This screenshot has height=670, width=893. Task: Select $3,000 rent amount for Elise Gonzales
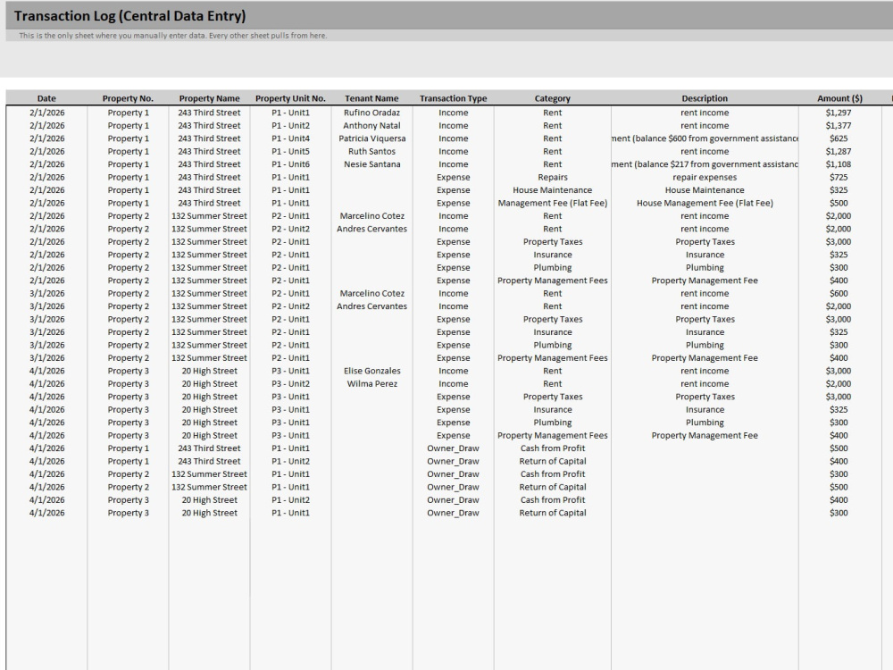(x=839, y=371)
